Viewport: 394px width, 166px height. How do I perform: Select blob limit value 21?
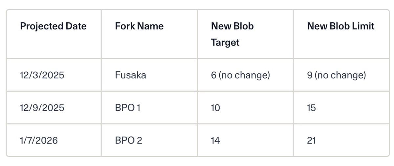click(311, 140)
